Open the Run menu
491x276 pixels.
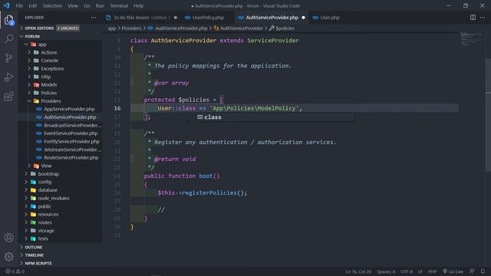point(100,5)
